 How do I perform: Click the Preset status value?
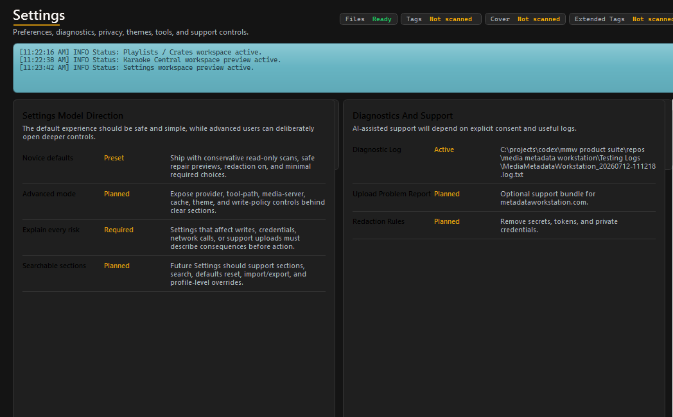pyautogui.click(x=114, y=158)
